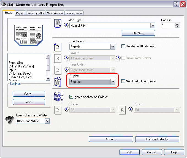Image resolution: width=187 pixels, height=158 pixels.
Task: Uncheck Ignore Application Collate
Action: click(71, 97)
